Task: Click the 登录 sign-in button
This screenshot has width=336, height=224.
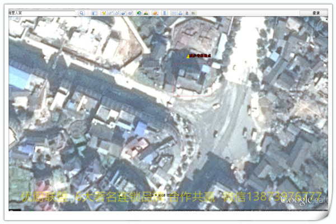Action: point(316,13)
